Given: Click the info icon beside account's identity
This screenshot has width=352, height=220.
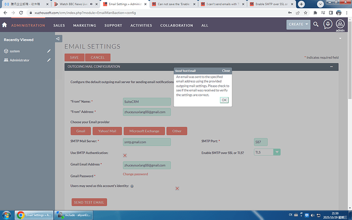Looking at the screenshot, I should pyautogui.click(x=132, y=186).
